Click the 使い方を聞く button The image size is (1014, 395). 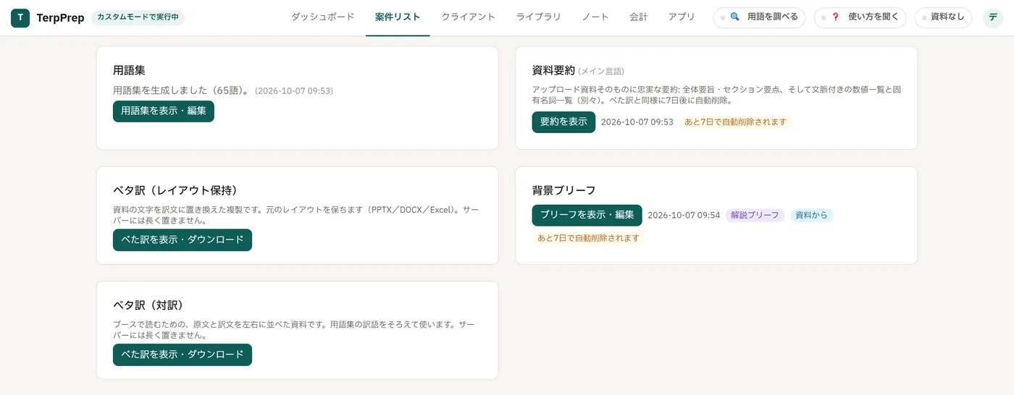860,17
